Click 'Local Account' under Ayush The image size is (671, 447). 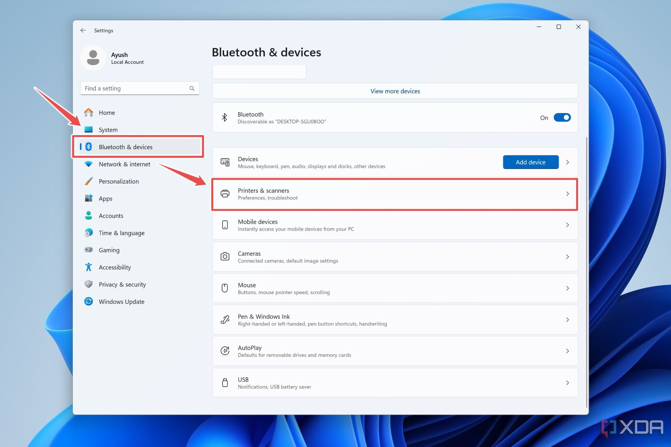127,62
